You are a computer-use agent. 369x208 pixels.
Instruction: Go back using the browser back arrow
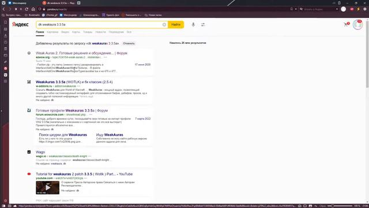click(4, 9)
